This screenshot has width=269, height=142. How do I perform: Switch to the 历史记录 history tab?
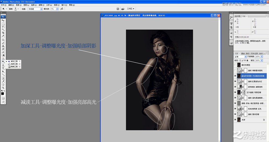[254, 54]
